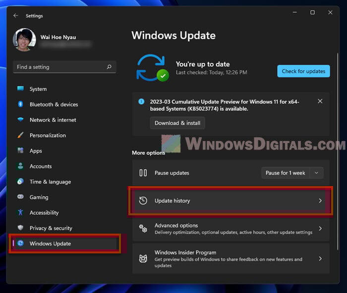347x293 pixels.
Task: Click the Settings window title text
Action: [x=34, y=16]
